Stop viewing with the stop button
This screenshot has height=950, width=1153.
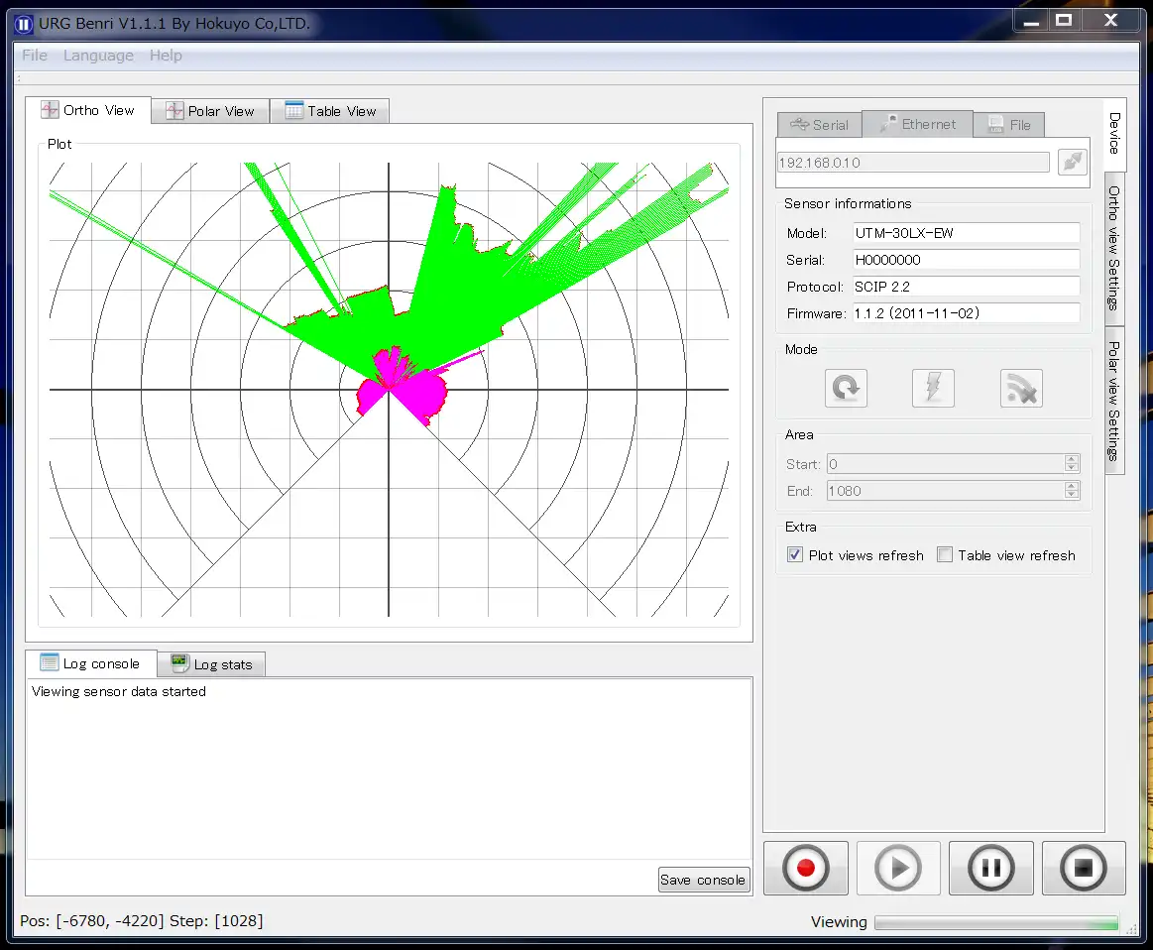click(x=1084, y=869)
